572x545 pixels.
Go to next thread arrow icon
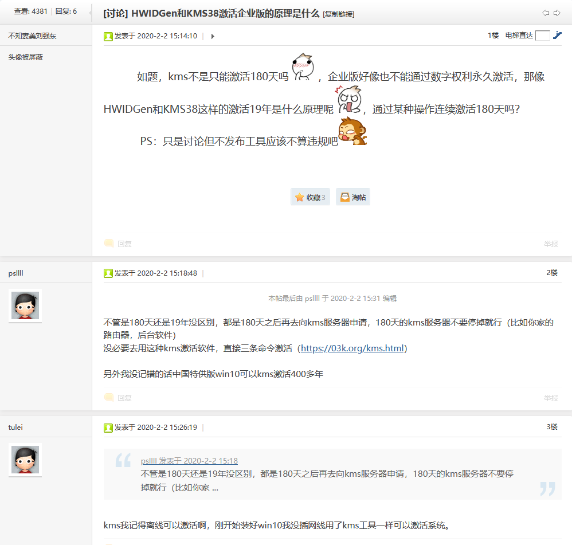[557, 13]
